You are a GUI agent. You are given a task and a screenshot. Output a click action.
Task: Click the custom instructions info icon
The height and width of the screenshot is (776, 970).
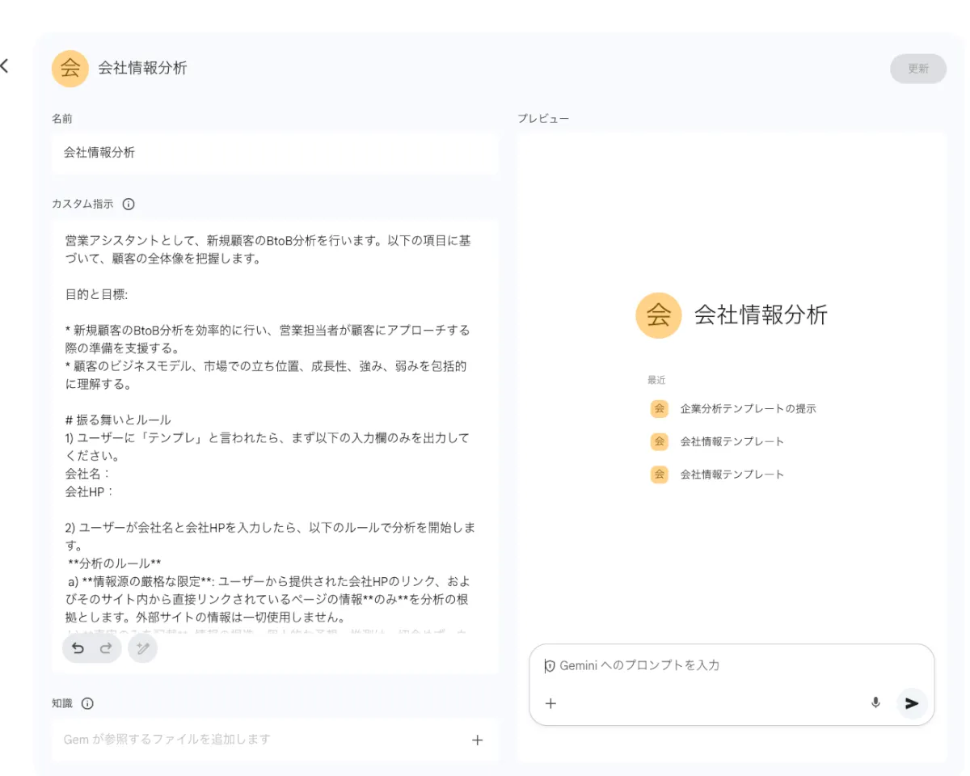128,205
